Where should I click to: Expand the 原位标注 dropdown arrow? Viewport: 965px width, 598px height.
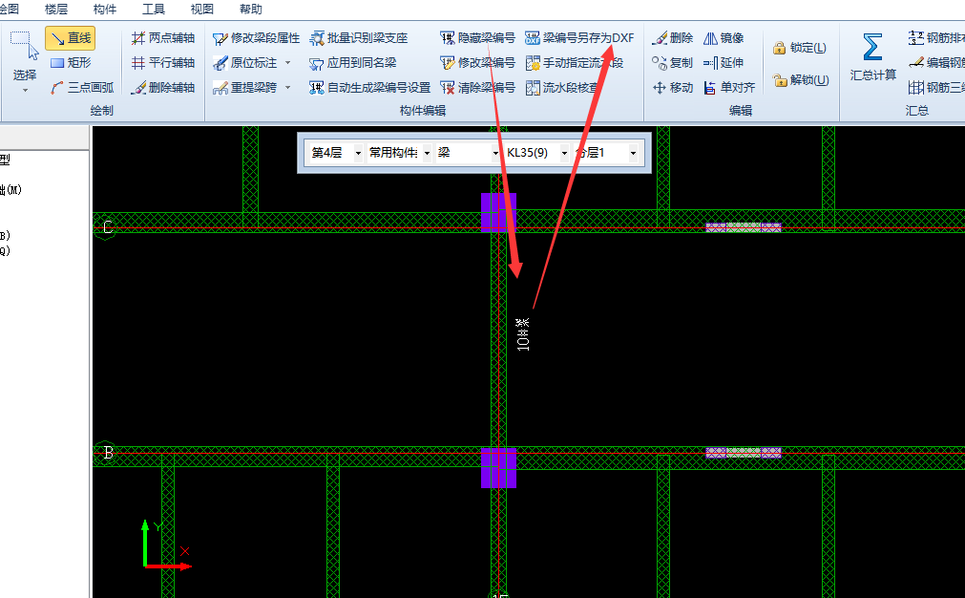(287, 63)
